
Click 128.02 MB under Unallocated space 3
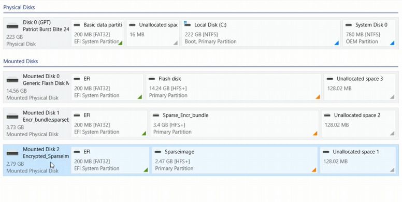pos(339,89)
